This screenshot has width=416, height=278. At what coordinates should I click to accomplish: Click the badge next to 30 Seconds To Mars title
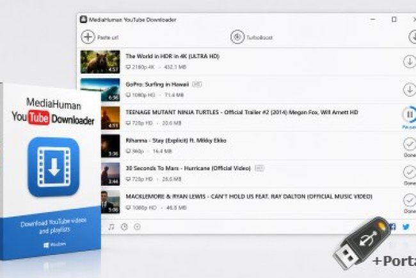point(259,168)
